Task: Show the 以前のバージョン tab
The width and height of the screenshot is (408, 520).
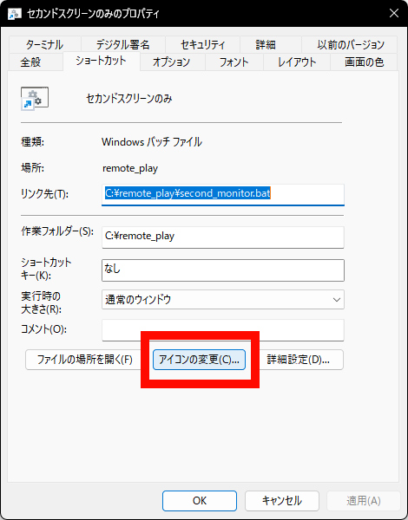Action: click(x=351, y=44)
